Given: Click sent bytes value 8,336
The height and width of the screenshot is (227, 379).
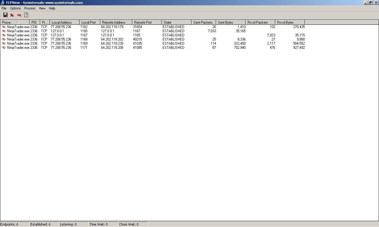Looking at the screenshot, I should click(242, 39).
